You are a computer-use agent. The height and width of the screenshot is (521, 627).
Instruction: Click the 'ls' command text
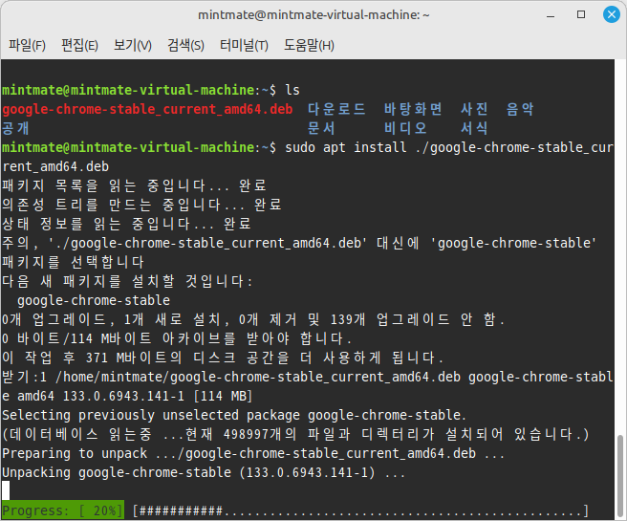pyautogui.click(x=292, y=90)
